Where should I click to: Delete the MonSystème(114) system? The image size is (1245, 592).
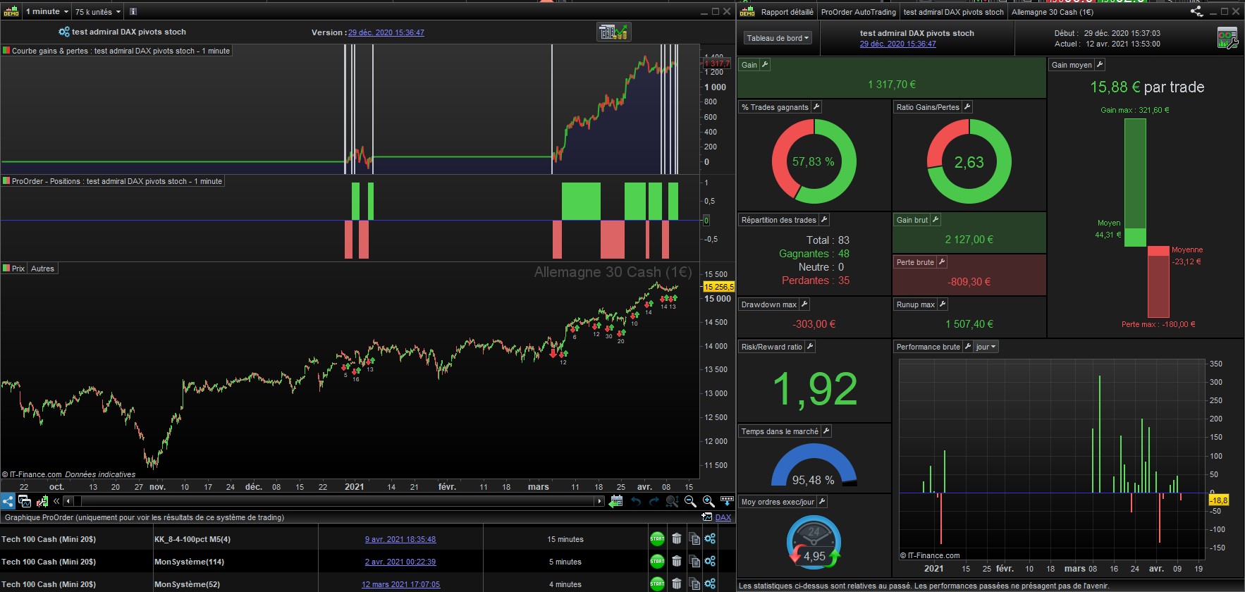coord(677,562)
